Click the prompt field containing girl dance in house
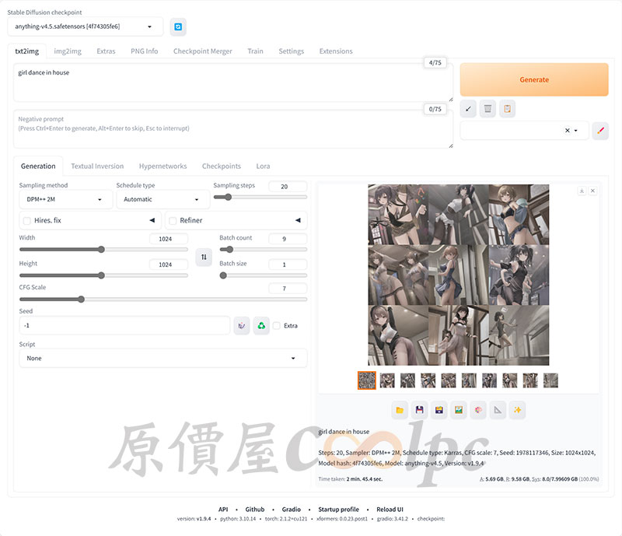The image size is (622, 536). (233, 82)
